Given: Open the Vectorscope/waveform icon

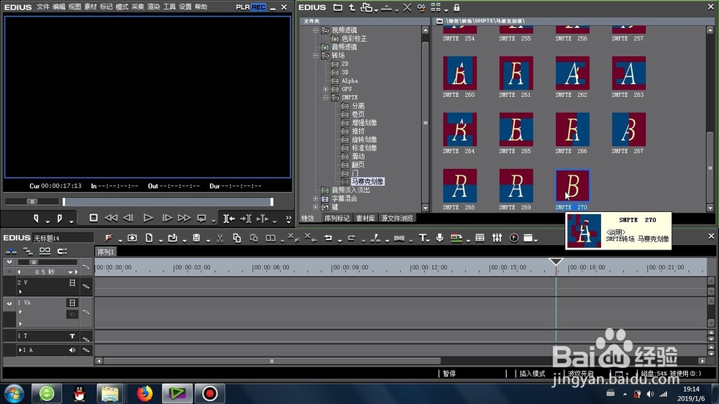Looking at the screenshot, I should click(514, 237).
